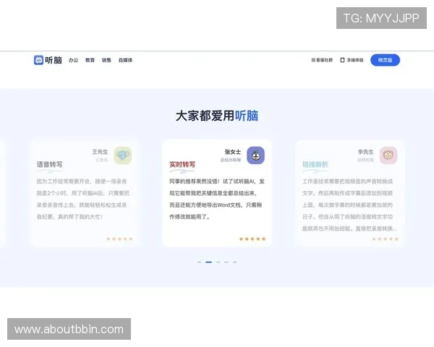Select the active second carousel indicator
The width and height of the screenshot is (434, 347).
(x=209, y=262)
